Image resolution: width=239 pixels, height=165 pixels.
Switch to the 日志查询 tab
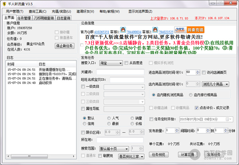click(x=64, y=18)
